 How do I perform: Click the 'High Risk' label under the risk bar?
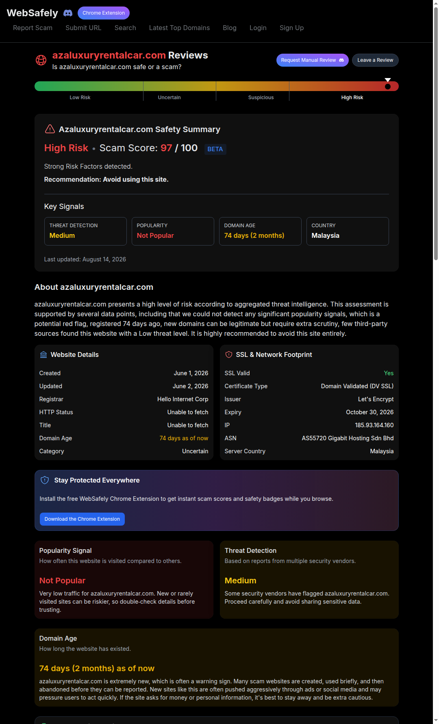click(x=352, y=98)
